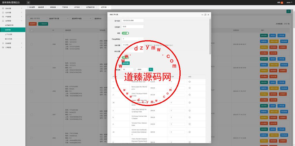The width and height of the screenshot is (295, 146).
Task: Maximize the 编辑订单设置 dialog
Action: pos(205,14)
